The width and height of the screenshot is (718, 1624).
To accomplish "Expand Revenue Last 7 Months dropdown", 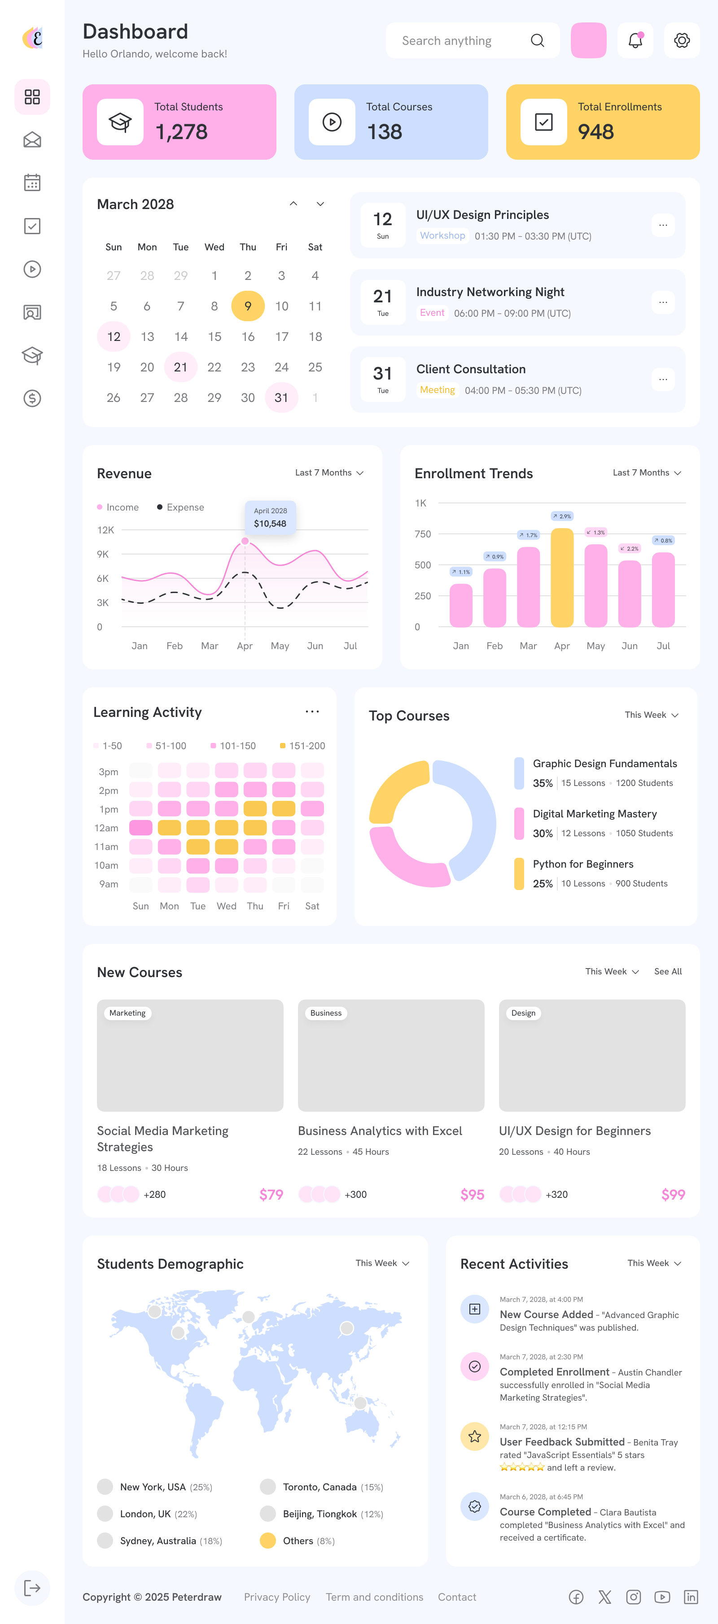I will tap(329, 473).
